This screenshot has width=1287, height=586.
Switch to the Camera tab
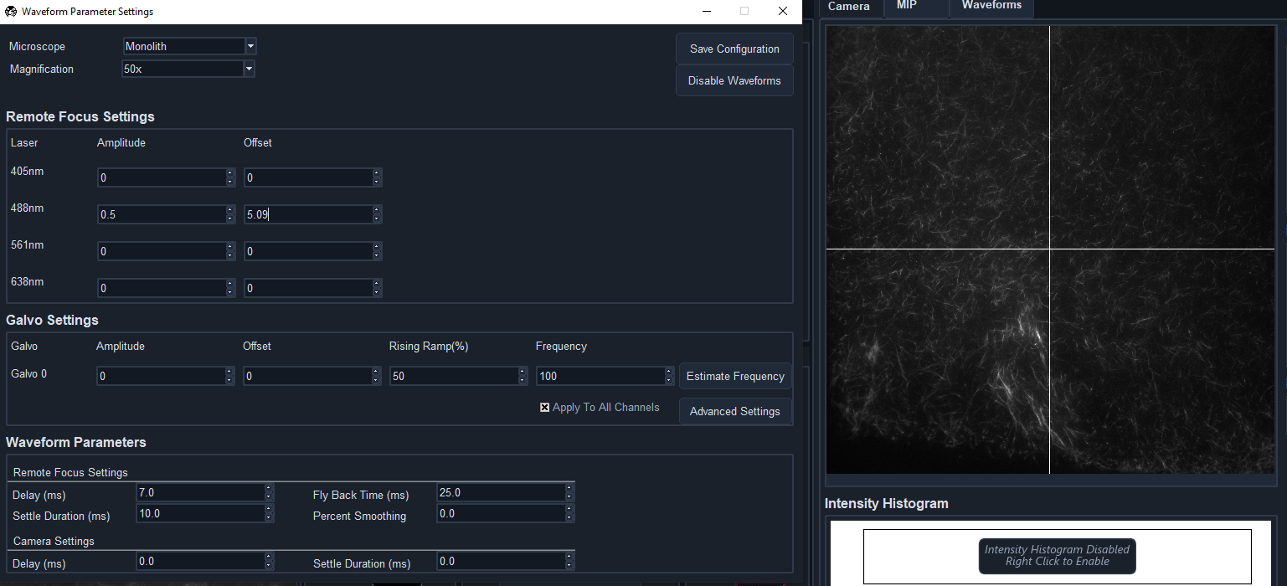[x=849, y=7]
